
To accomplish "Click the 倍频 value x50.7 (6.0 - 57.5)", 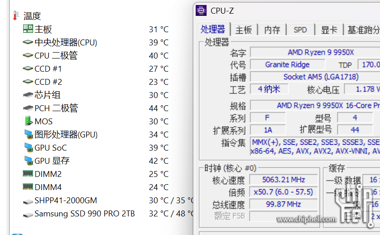I will pyautogui.click(x=283, y=192).
